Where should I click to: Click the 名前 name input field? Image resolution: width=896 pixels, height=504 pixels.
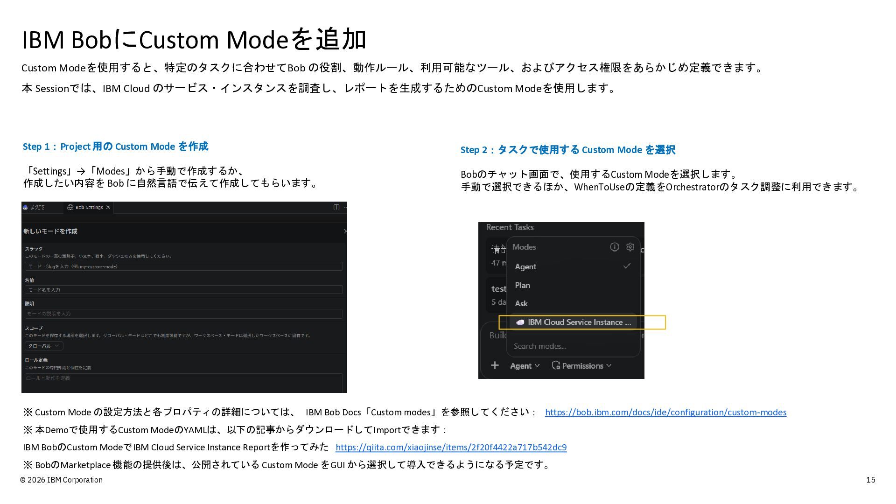[x=184, y=290]
